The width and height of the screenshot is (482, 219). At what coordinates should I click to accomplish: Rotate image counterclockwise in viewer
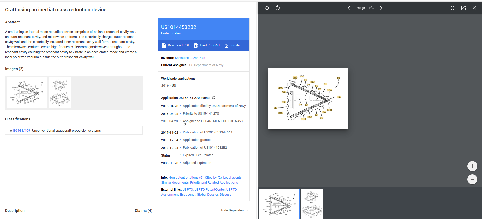(267, 8)
